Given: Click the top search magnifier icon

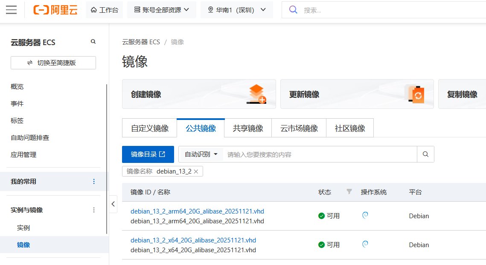Looking at the screenshot, I should click(x=293, y=10).
